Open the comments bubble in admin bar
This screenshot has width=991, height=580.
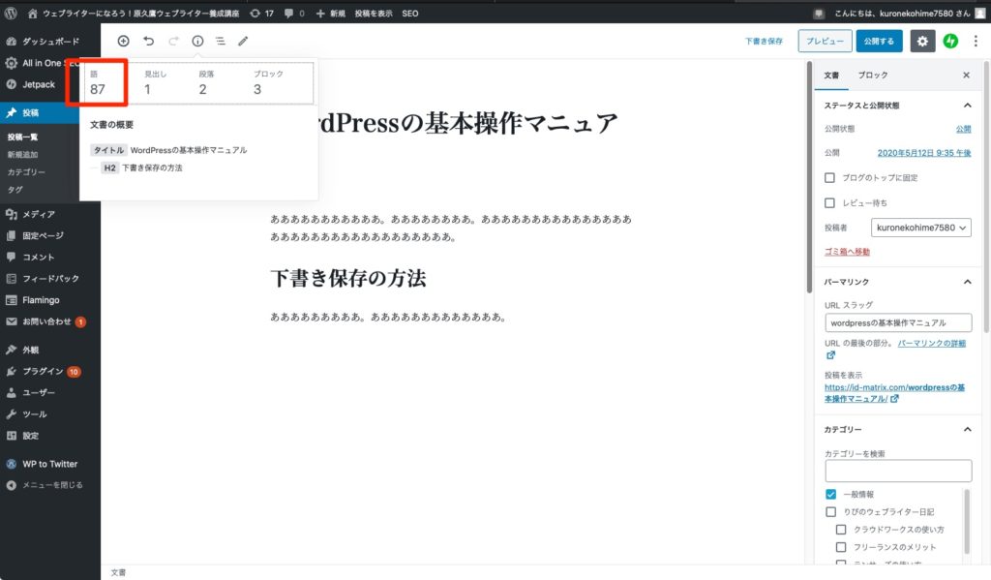click(x=294, y=13)
